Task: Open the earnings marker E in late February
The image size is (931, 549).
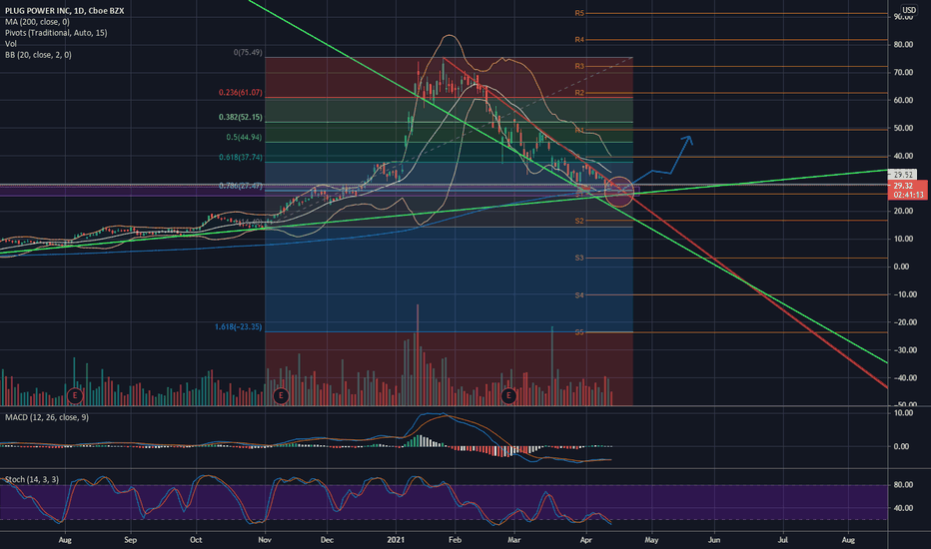Action: tap(508, 395)
